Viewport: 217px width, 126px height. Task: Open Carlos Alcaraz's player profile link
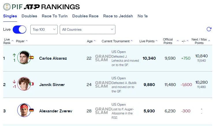(53, 59)
